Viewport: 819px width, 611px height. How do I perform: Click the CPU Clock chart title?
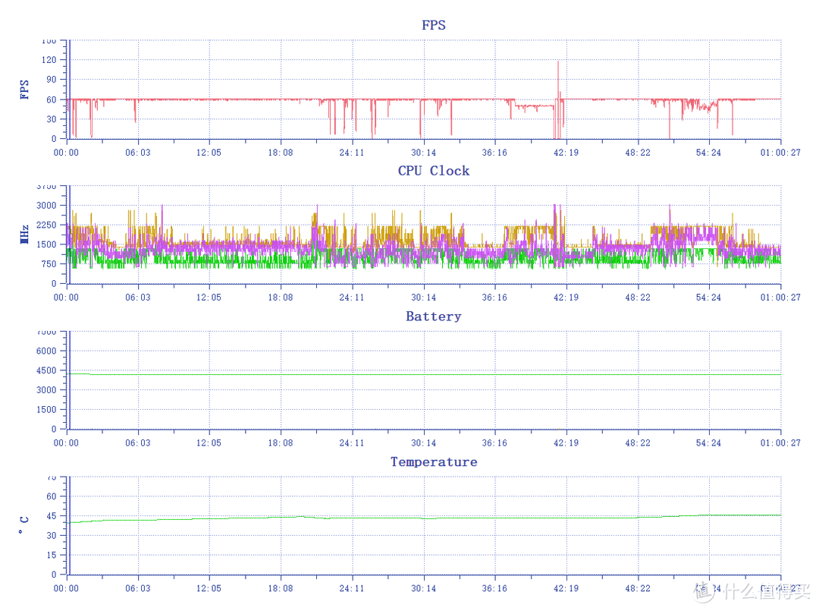tap(433, 171)
